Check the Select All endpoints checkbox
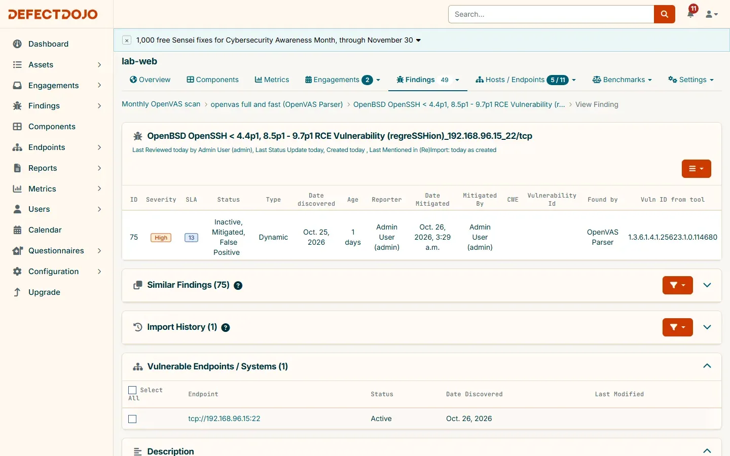730x456 pixels. pyautogui.click(x=132, y=390)
